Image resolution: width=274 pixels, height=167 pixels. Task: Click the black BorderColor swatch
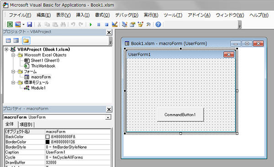(47, 142)
